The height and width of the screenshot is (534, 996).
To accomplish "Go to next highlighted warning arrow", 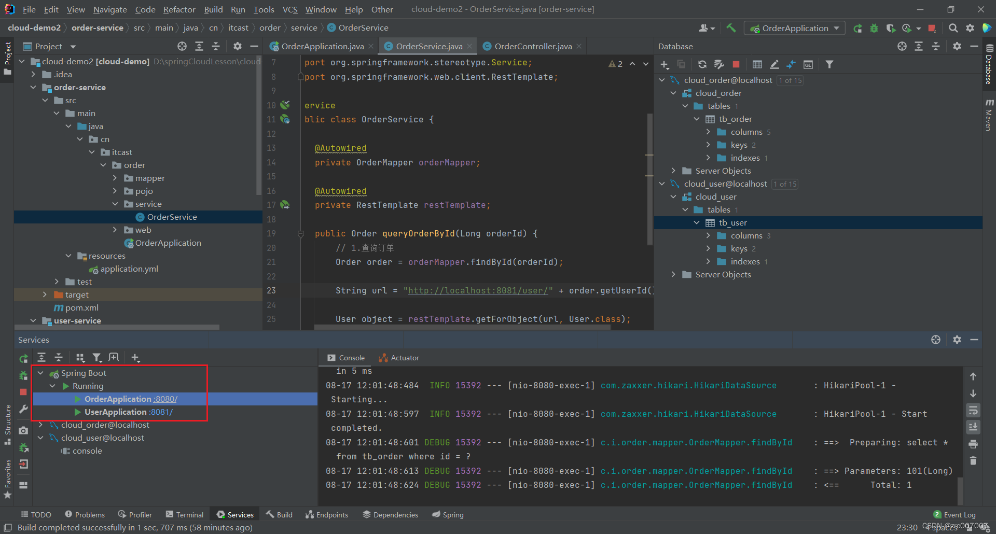I will (x=646, y=64).
